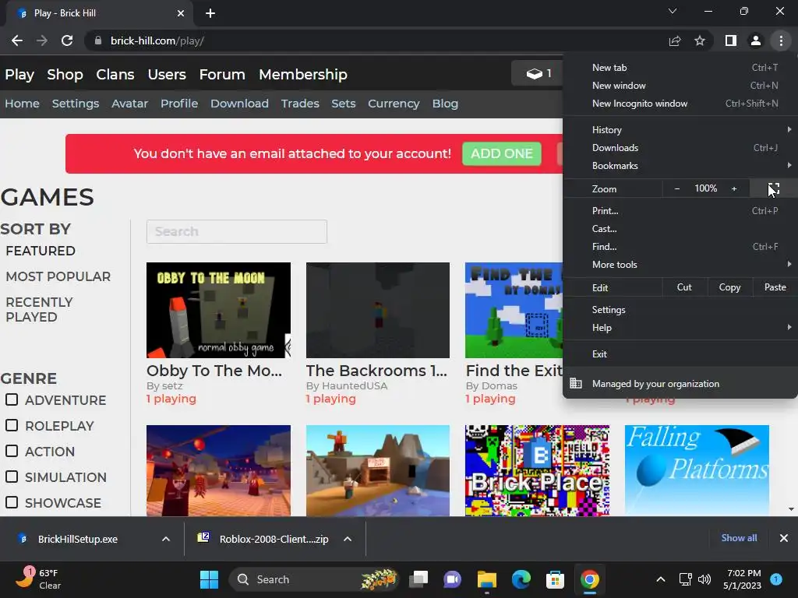Select New Incognito window menu item
798x598 pixels.
point(680,104)
